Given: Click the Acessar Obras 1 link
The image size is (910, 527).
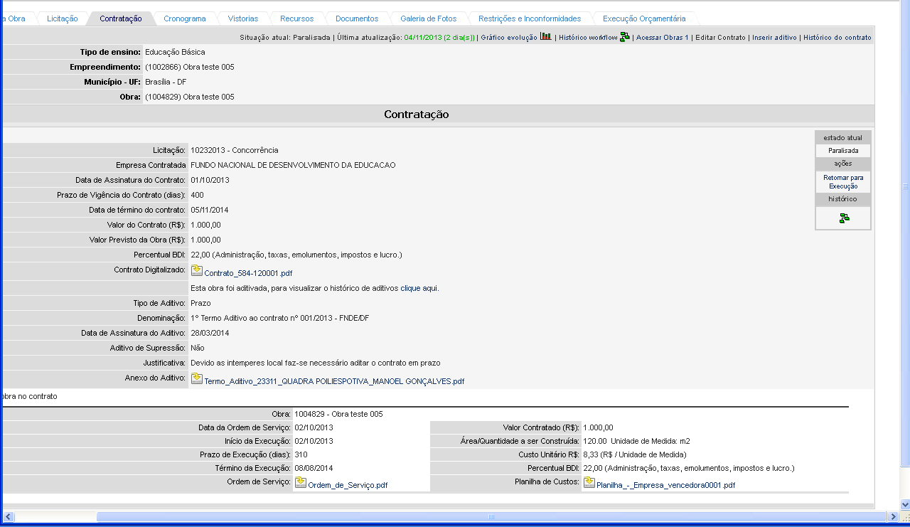Looking at the screenshot, I should pyautogui.click(x=662, y=38).
